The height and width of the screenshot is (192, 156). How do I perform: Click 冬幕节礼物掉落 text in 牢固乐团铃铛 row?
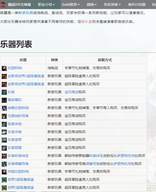(77, 171)
